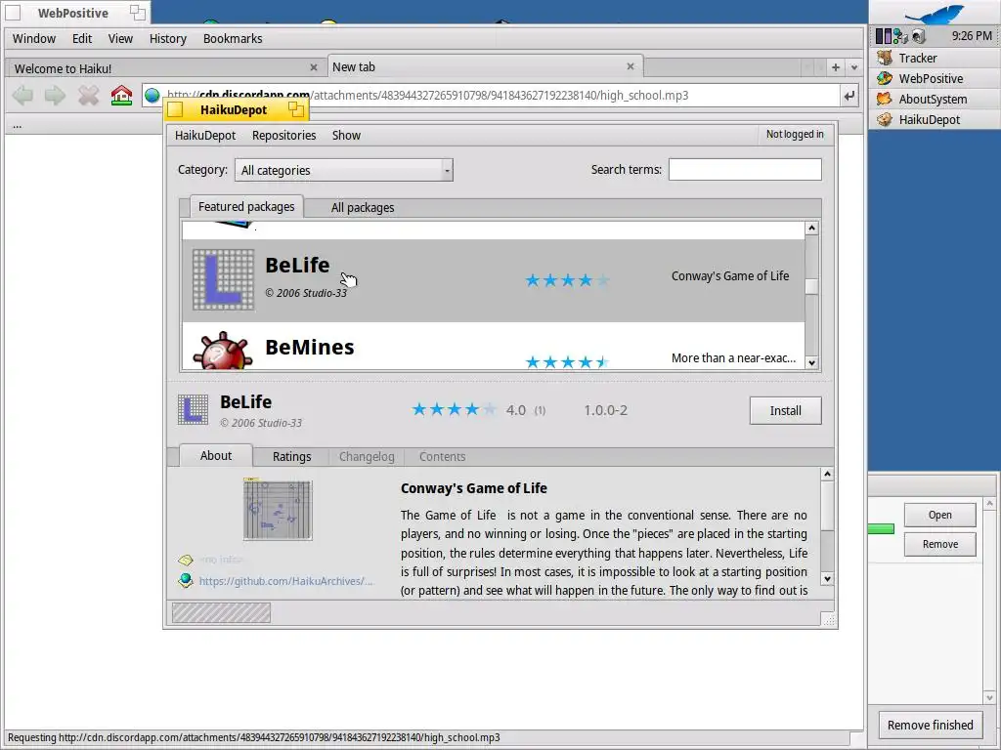Click the go arrow at URL bar end
1001x750 pixels.
[849, 96]
